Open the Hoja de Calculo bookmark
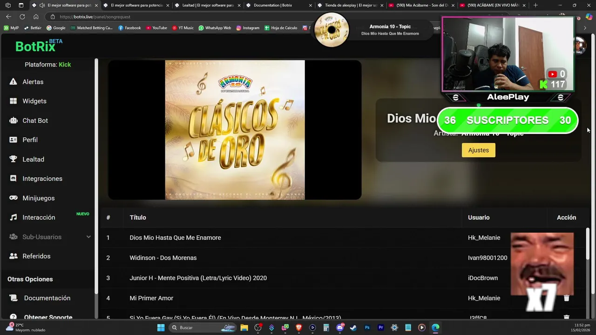The height and width of the screenshot is (335, 596). click(x=281, y=28)
